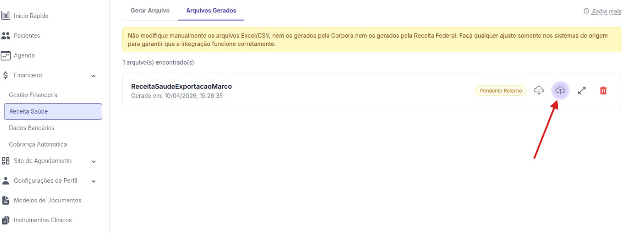Click the Pendente Retorno status badge

(x=501, y=90)
